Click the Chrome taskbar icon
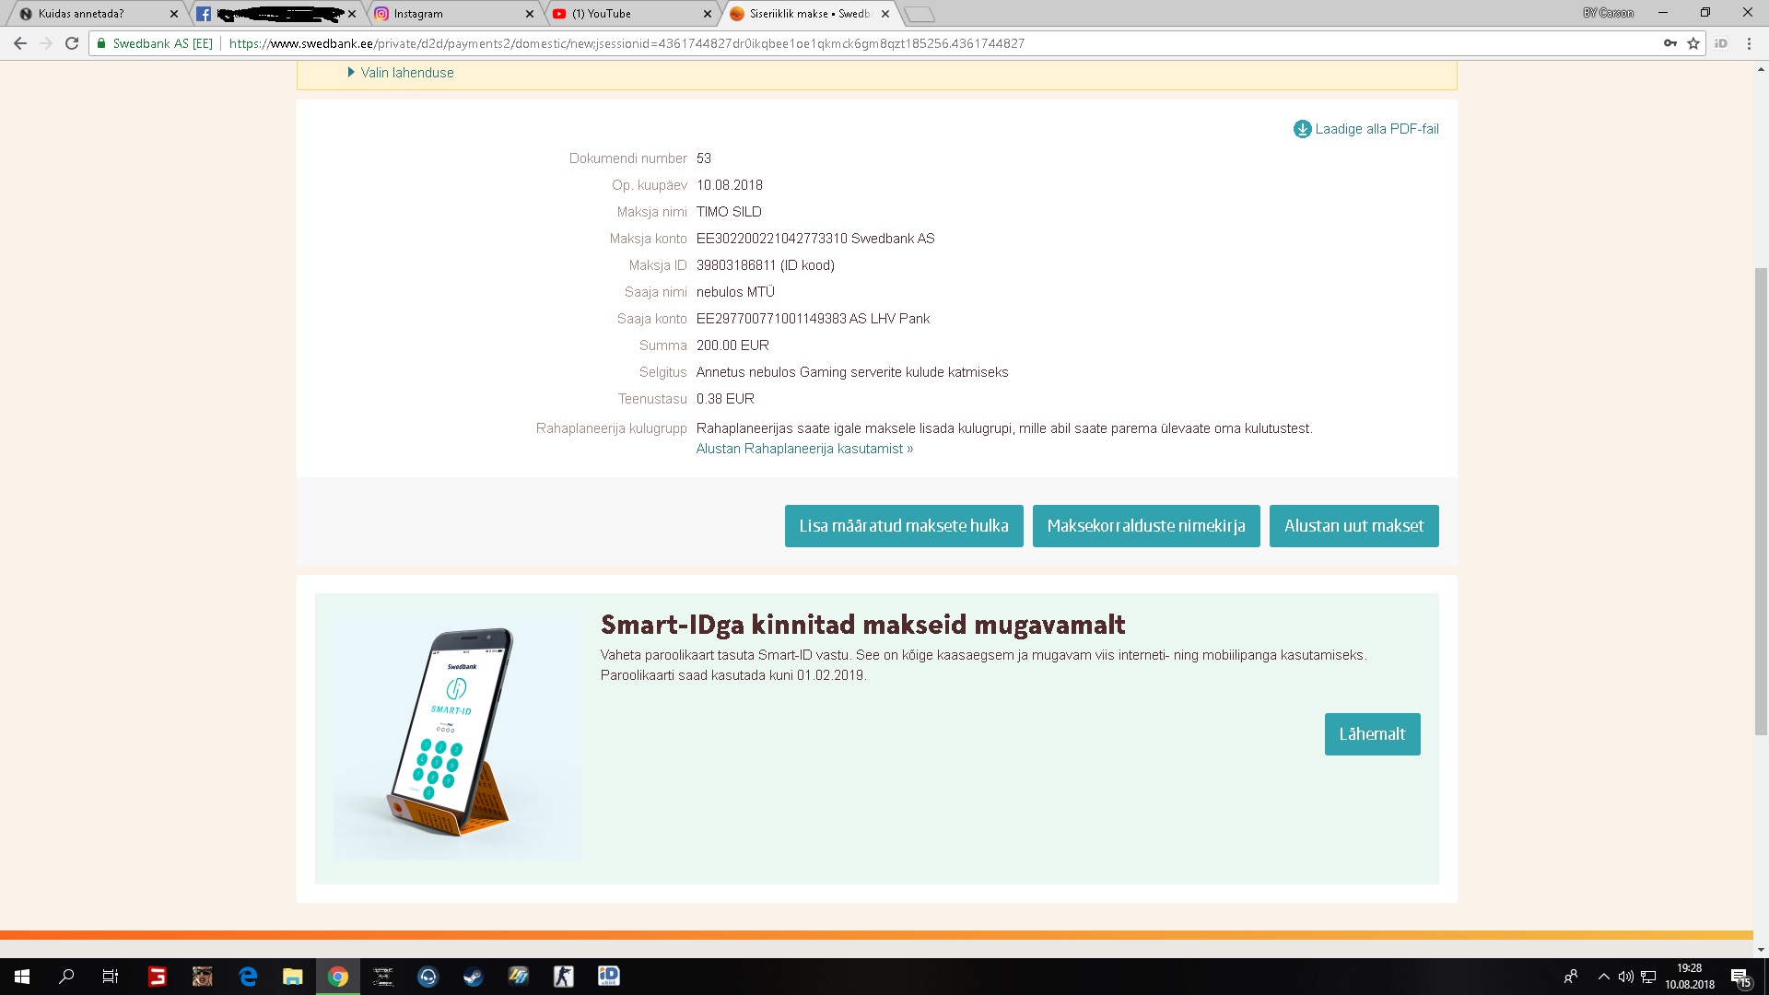 [x=338, y=977]
